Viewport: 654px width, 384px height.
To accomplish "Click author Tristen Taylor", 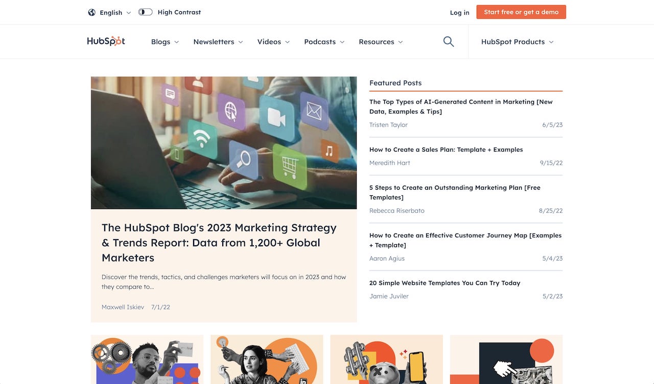I will pos(388,125).
